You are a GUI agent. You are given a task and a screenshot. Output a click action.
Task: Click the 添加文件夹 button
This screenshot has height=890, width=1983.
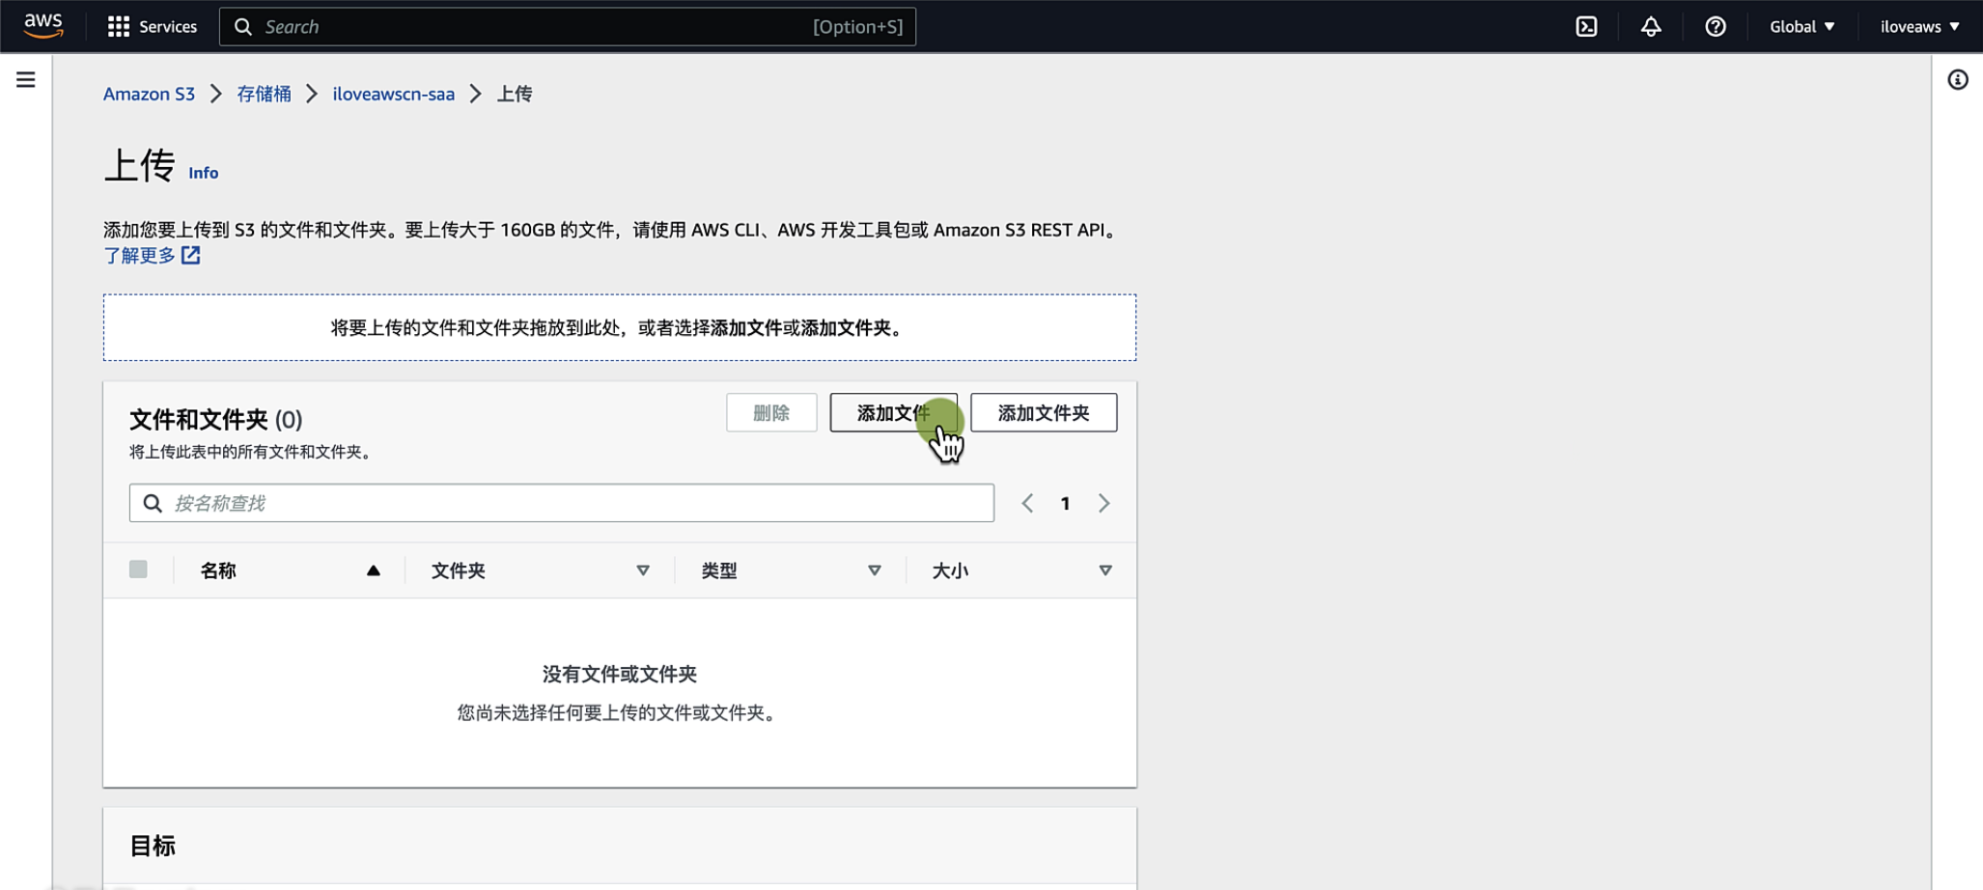coord(1044,412)
